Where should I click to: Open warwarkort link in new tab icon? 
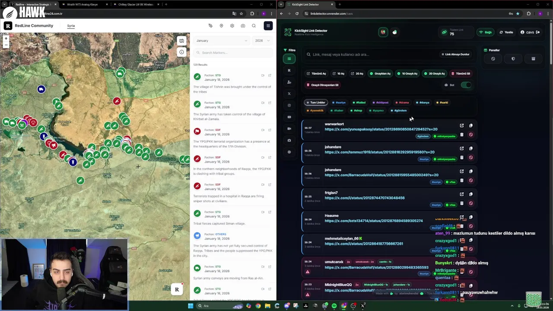[x=461, y=126]
